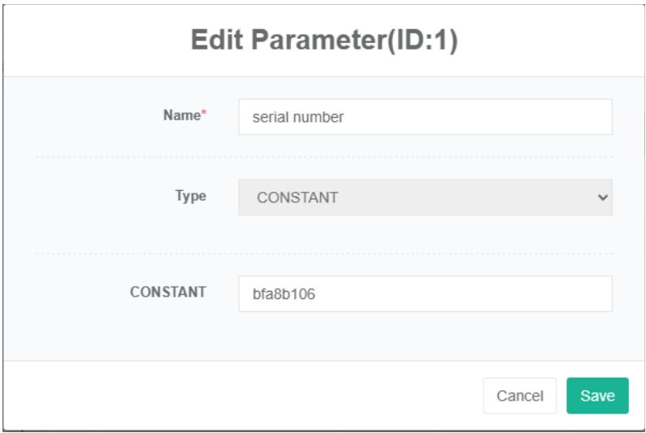
Task: Click the Name input field
Action: pyautogui.click(x=424, y=117)
